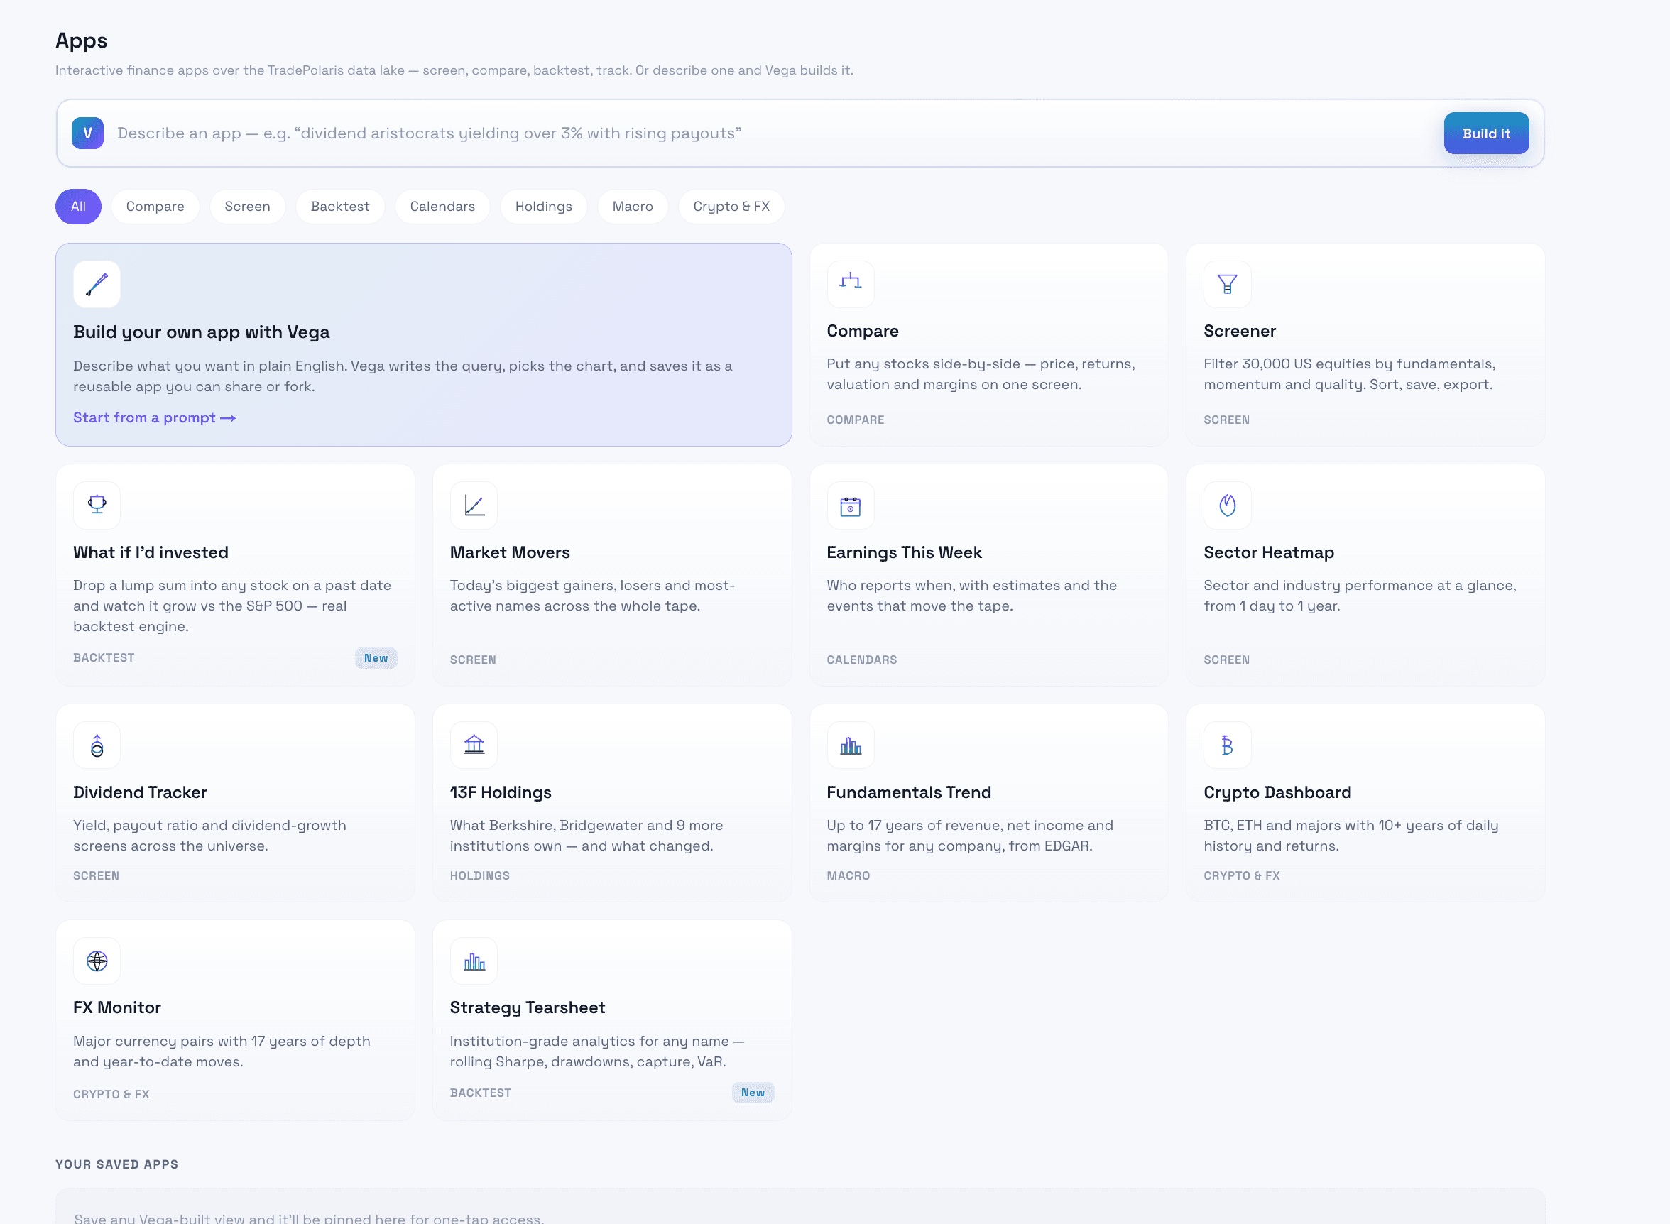Filter apps by Screen chip
The image size is (1670, 1224).
click(x=248, y=207)
